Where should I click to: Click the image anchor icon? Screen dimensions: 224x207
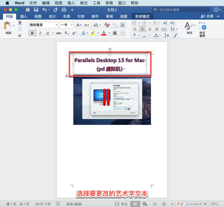coord(66,76)
